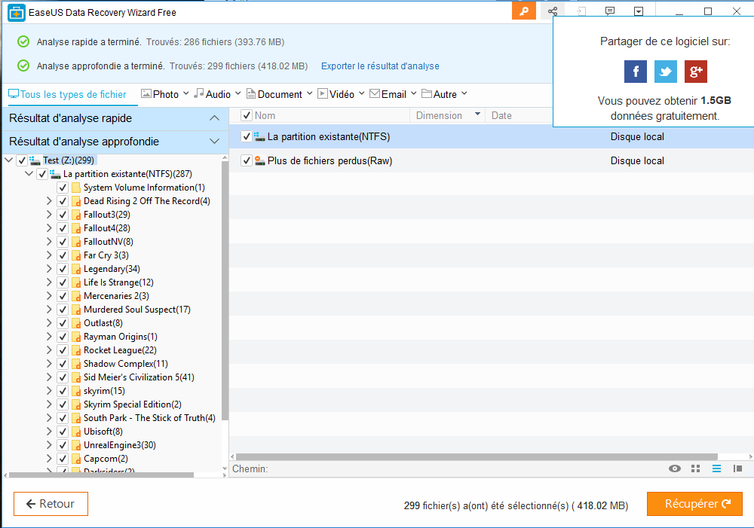Expand the FalloutNV folder
Image resolution: width=754 pixels, height=528 pixels.
(x=49, y=242)
